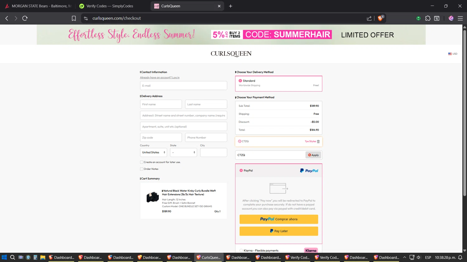Viewport: 467px width, 262px height.
Task: Select the PayPal payment radio button
Action: click(x=241, y=170)
